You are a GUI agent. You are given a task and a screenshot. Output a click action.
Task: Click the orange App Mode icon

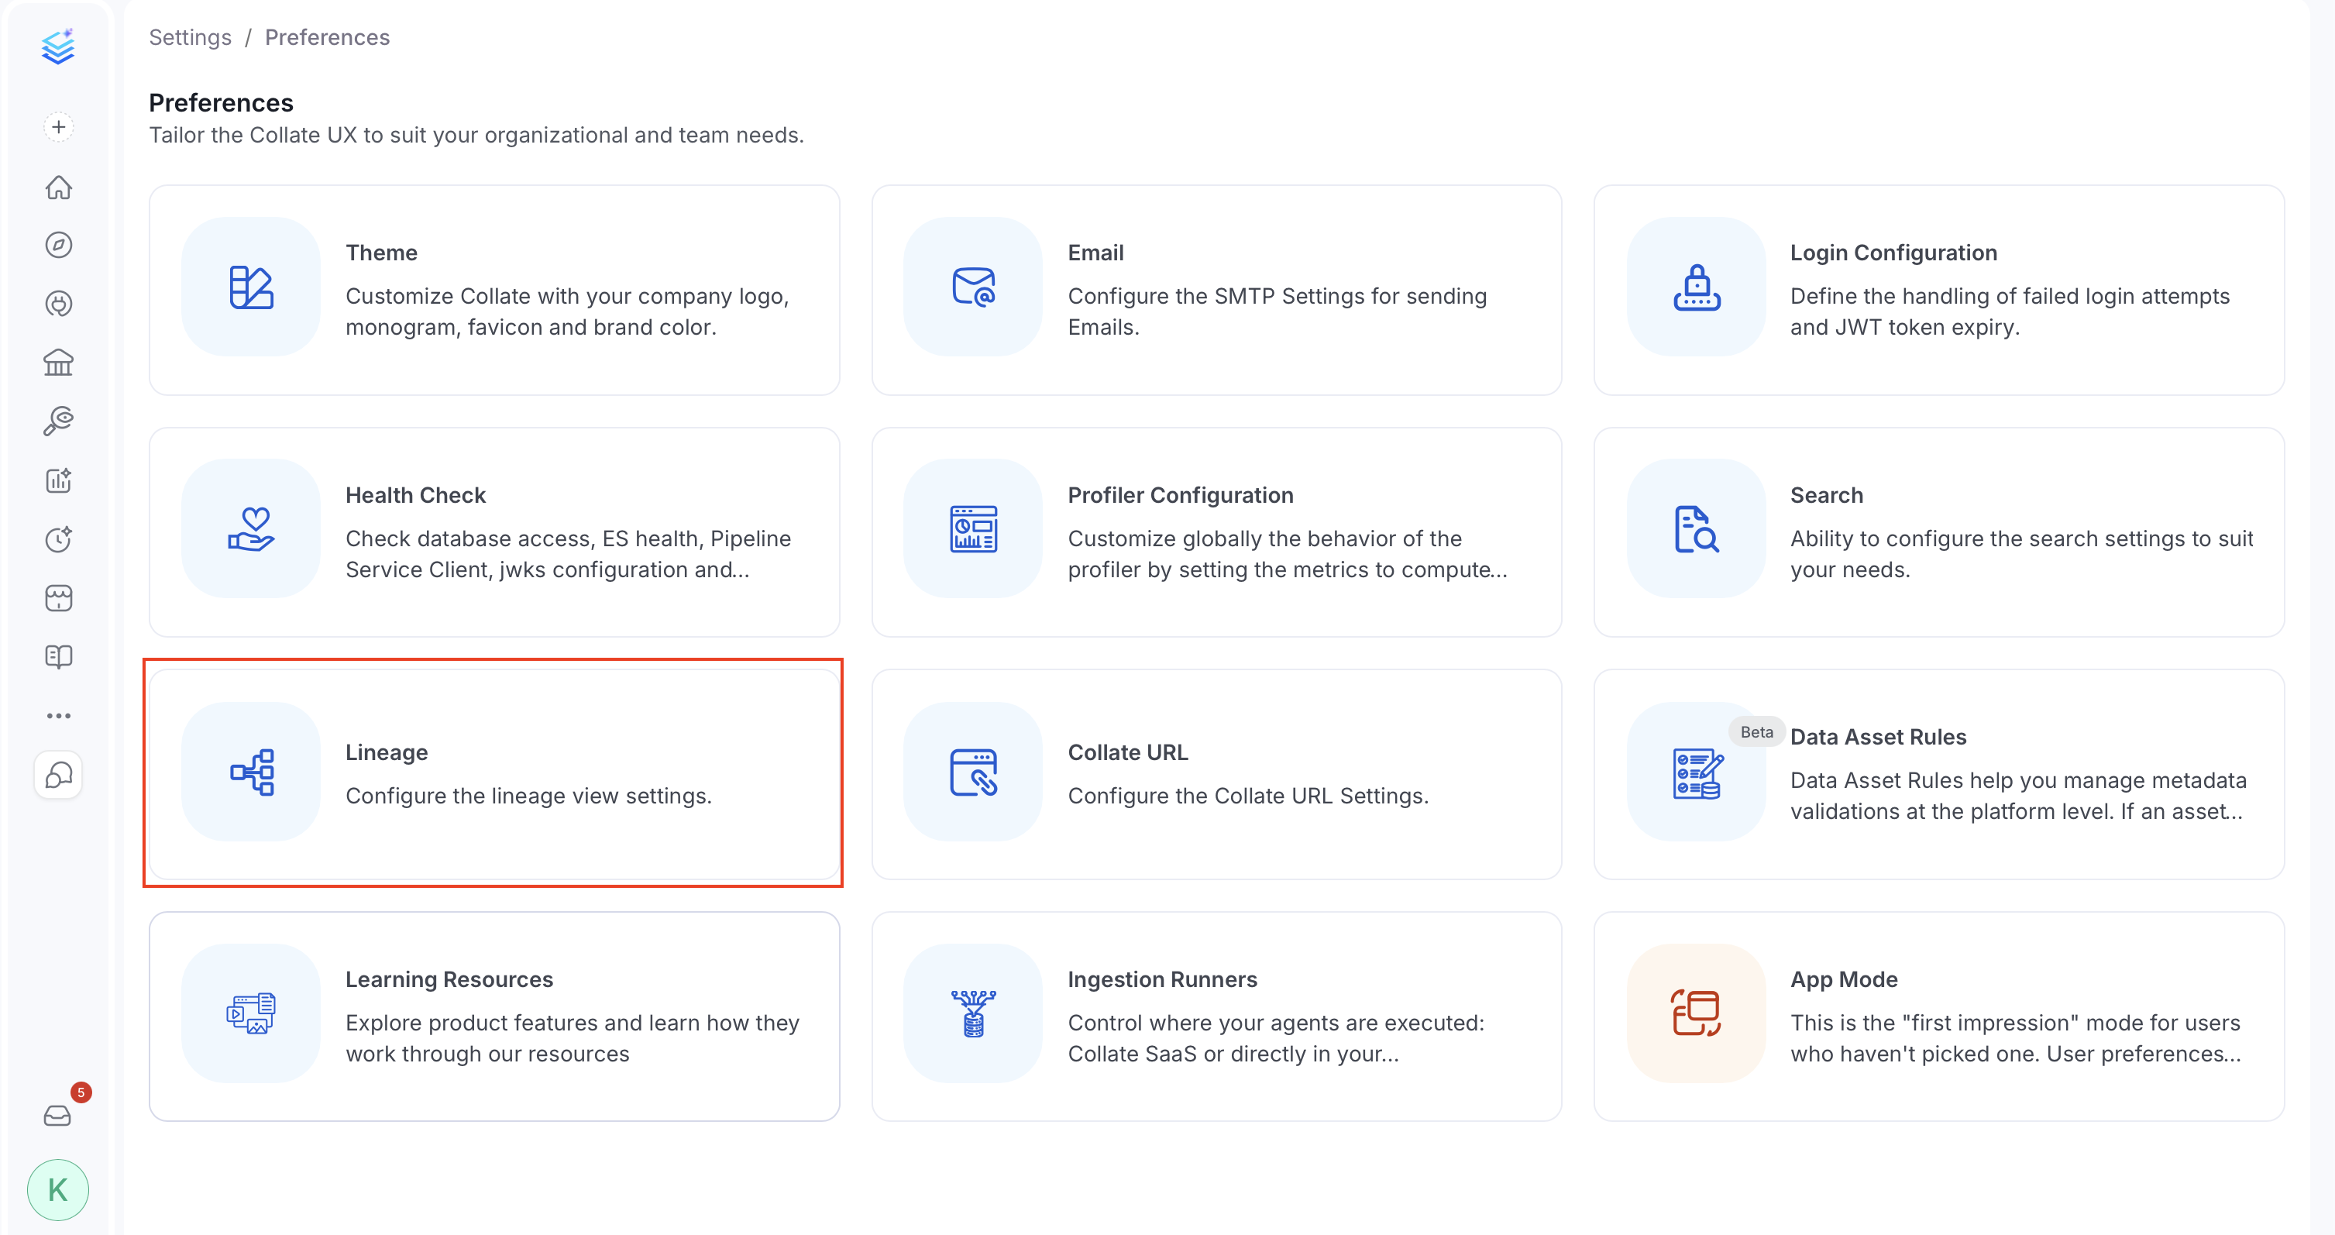pos(1696,1013)
